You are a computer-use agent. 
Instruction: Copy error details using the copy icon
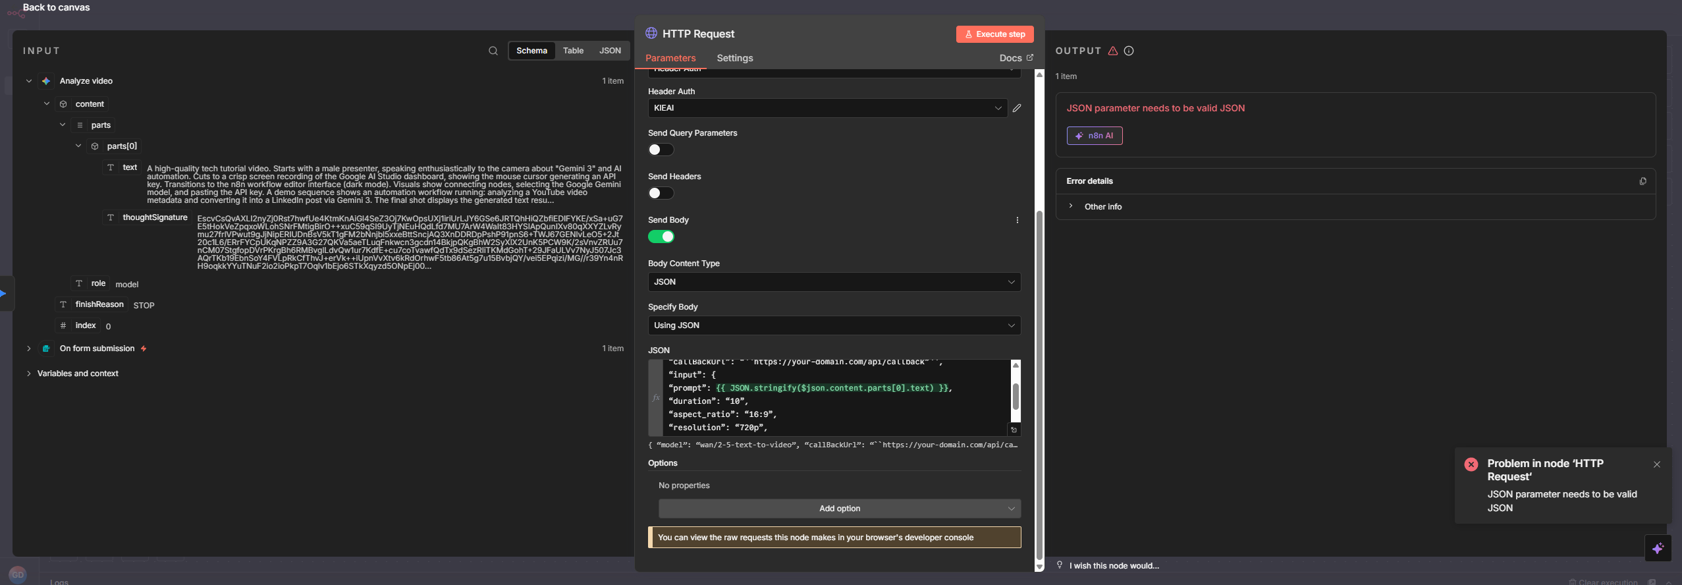(1642, 181)
